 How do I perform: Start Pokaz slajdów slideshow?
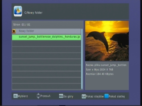[95, 96]
